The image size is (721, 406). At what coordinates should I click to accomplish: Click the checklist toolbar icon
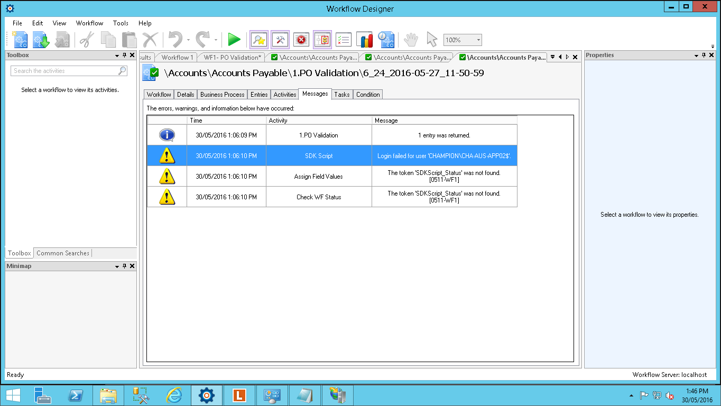pos(344,40)
